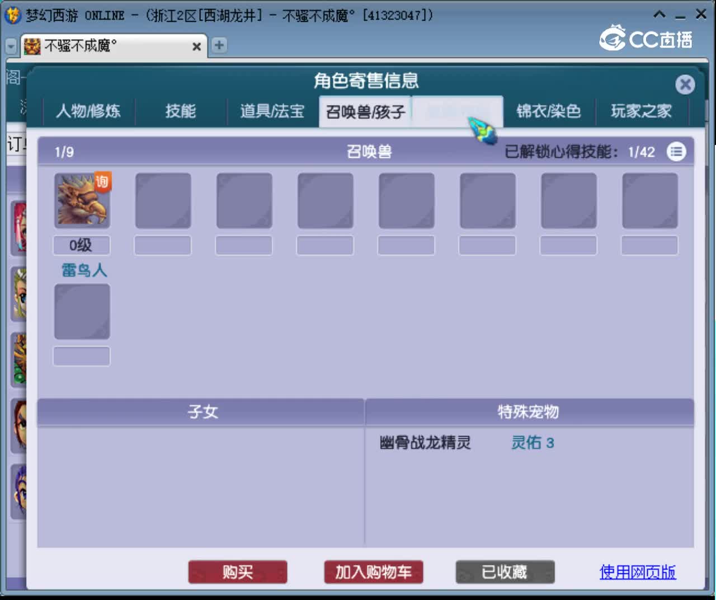Click the 子女 section header
716x600 pixels.
tap(201, 412)
